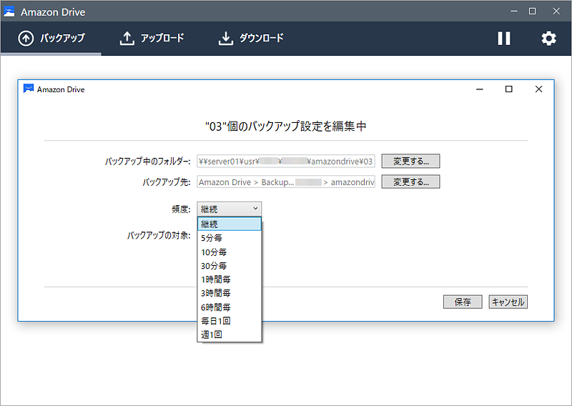Select 10分毎 in the frequency list

(x=230, y=252)
